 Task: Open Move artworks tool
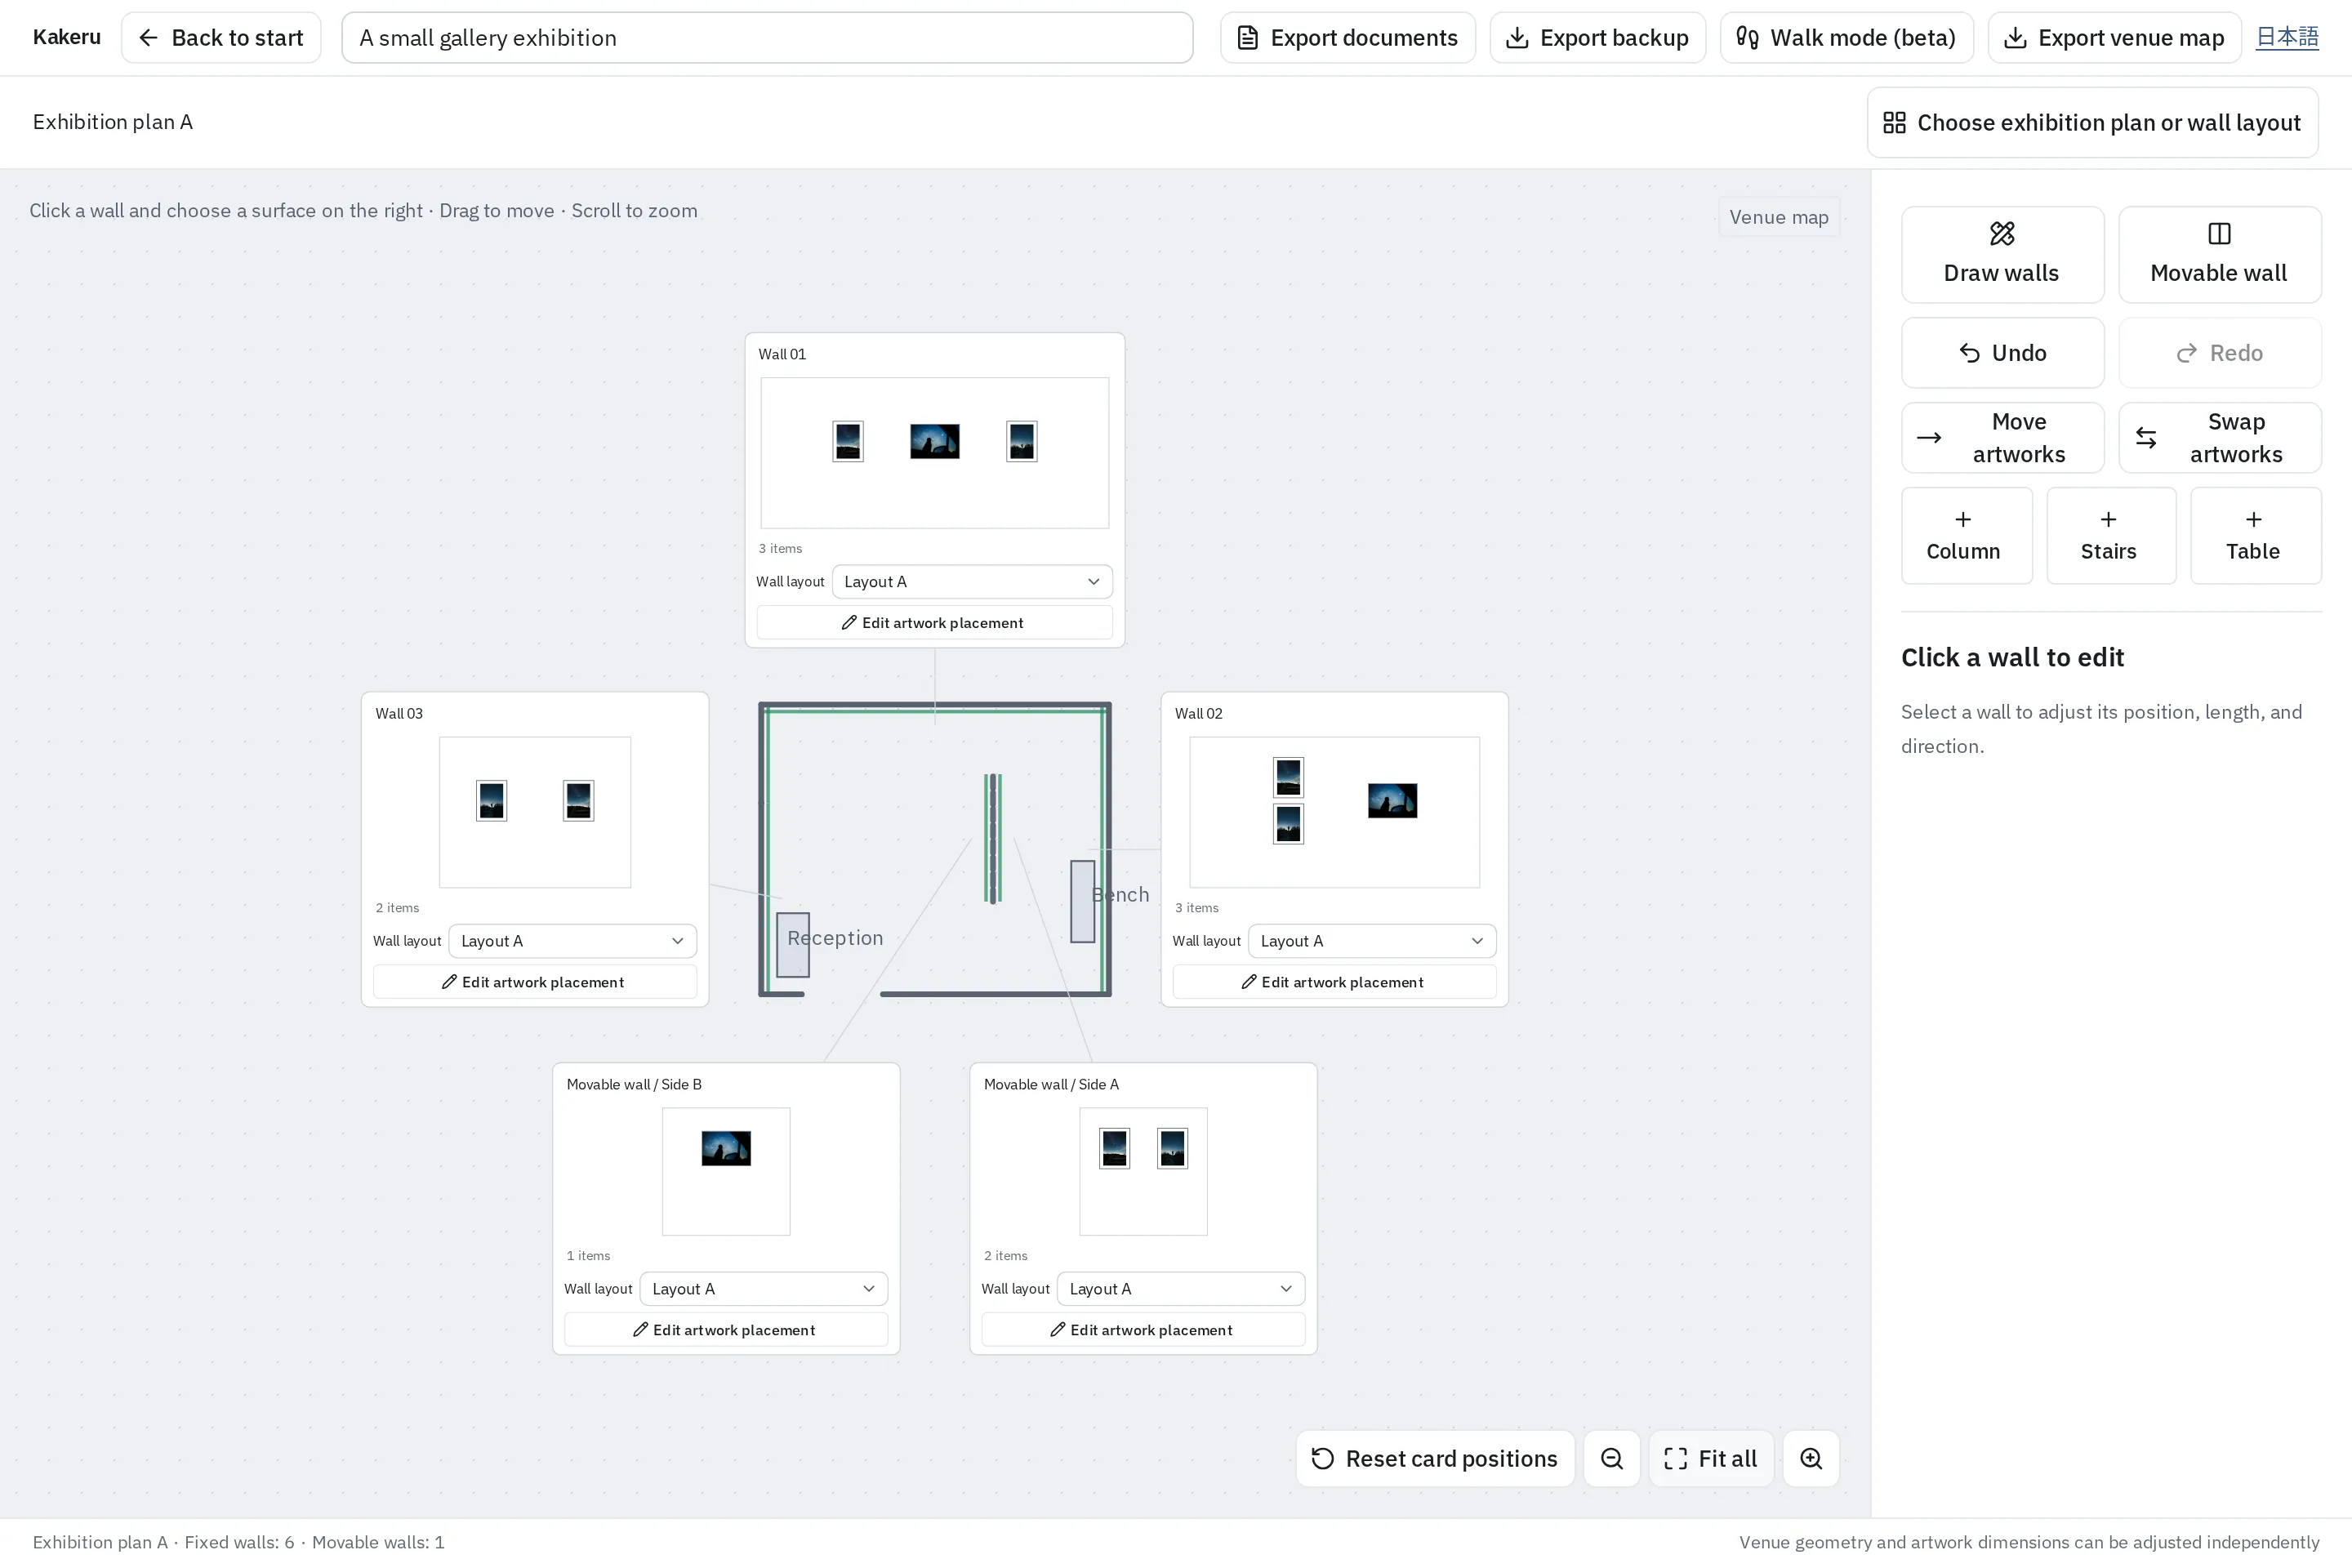tap(2002, 437)
